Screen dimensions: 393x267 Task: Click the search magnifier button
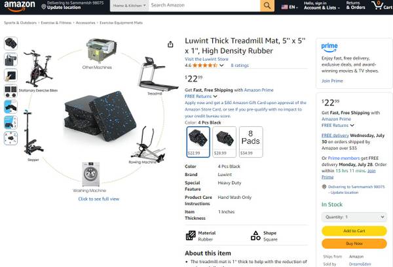[x=267, y=5]
